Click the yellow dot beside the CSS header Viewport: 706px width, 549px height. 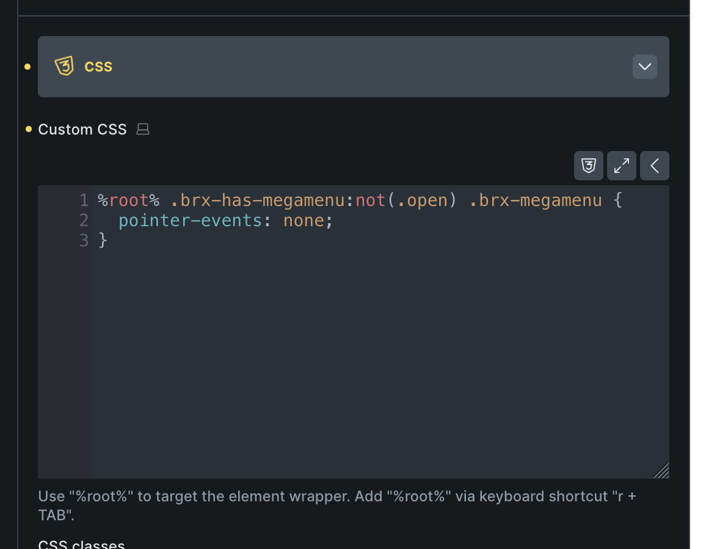click(27, 67)
